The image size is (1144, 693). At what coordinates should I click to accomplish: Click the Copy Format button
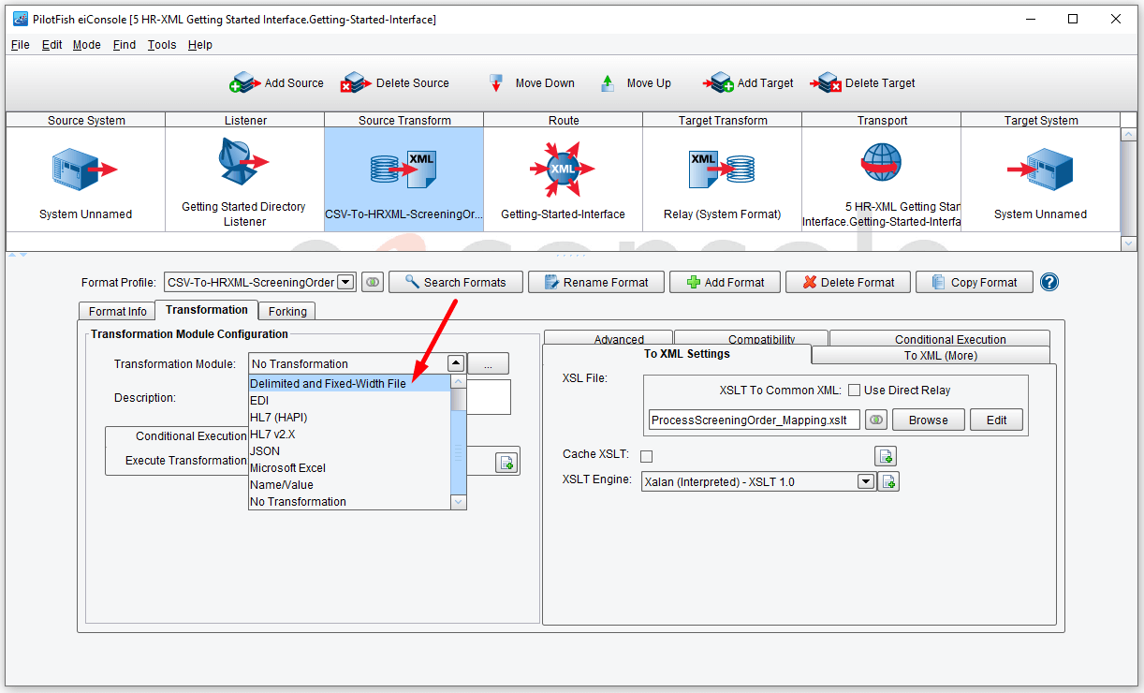pos(974,282)
